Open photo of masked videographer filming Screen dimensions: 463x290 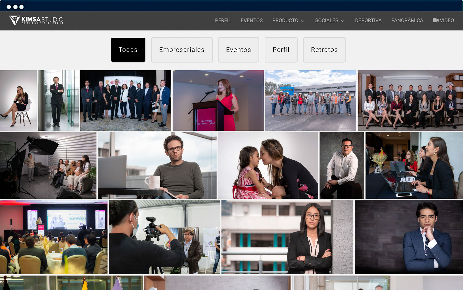(164, 237)
